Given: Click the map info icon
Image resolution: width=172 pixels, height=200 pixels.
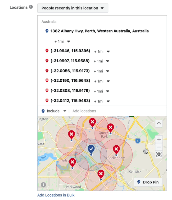Looking at the screenshot, I should 43,185.
